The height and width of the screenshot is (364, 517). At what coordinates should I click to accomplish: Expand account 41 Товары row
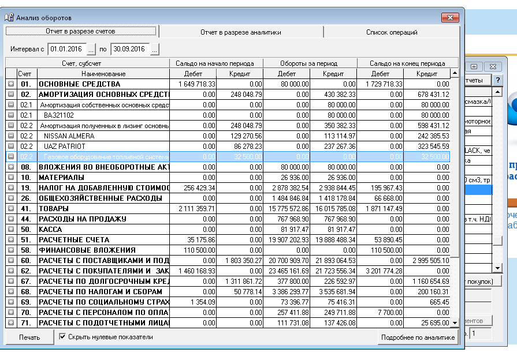11,209
